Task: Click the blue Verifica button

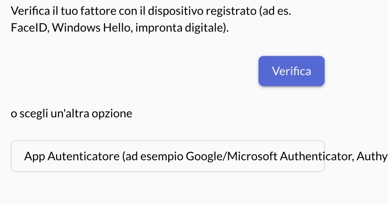Action: 291,71
